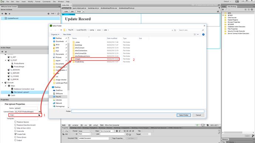Go up one folder level in dialog
Viewport: 255px width, 143px height.
61,30
